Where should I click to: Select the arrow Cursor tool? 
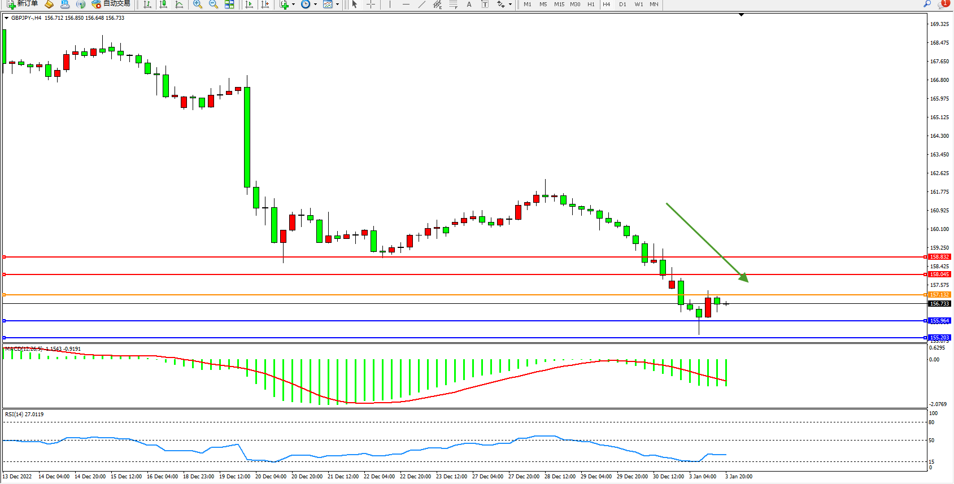coord(355,5)
